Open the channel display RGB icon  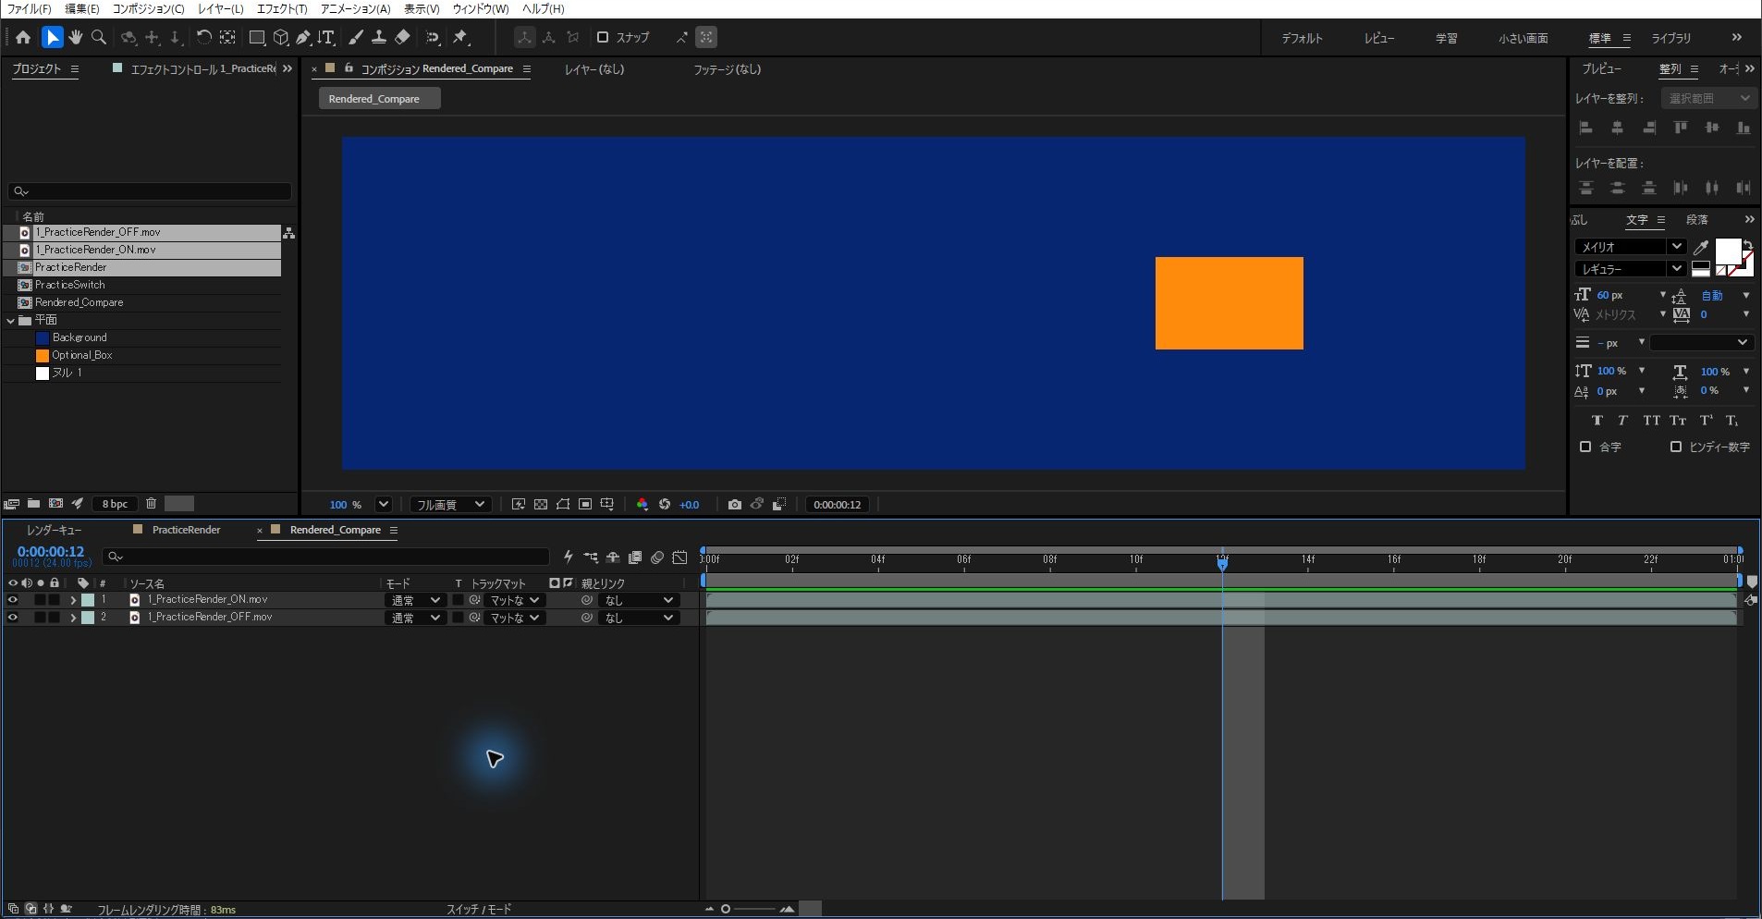pos(642,505)
